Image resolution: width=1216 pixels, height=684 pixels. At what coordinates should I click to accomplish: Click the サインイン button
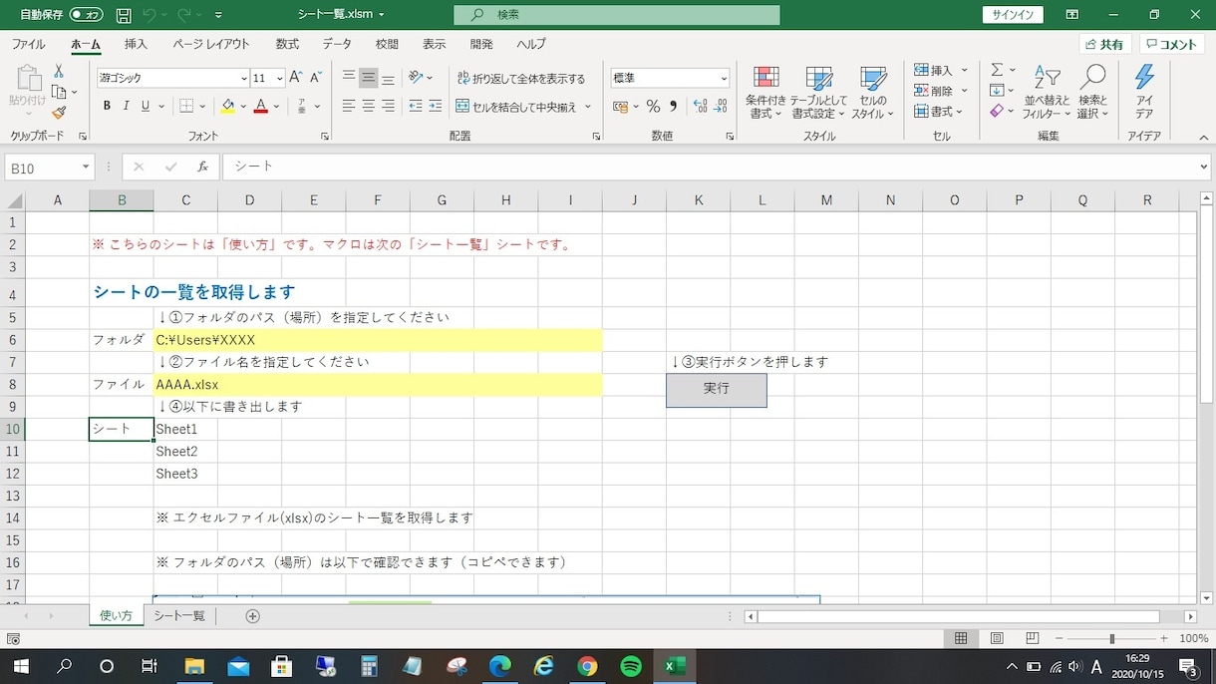[x=1013, y=15]
